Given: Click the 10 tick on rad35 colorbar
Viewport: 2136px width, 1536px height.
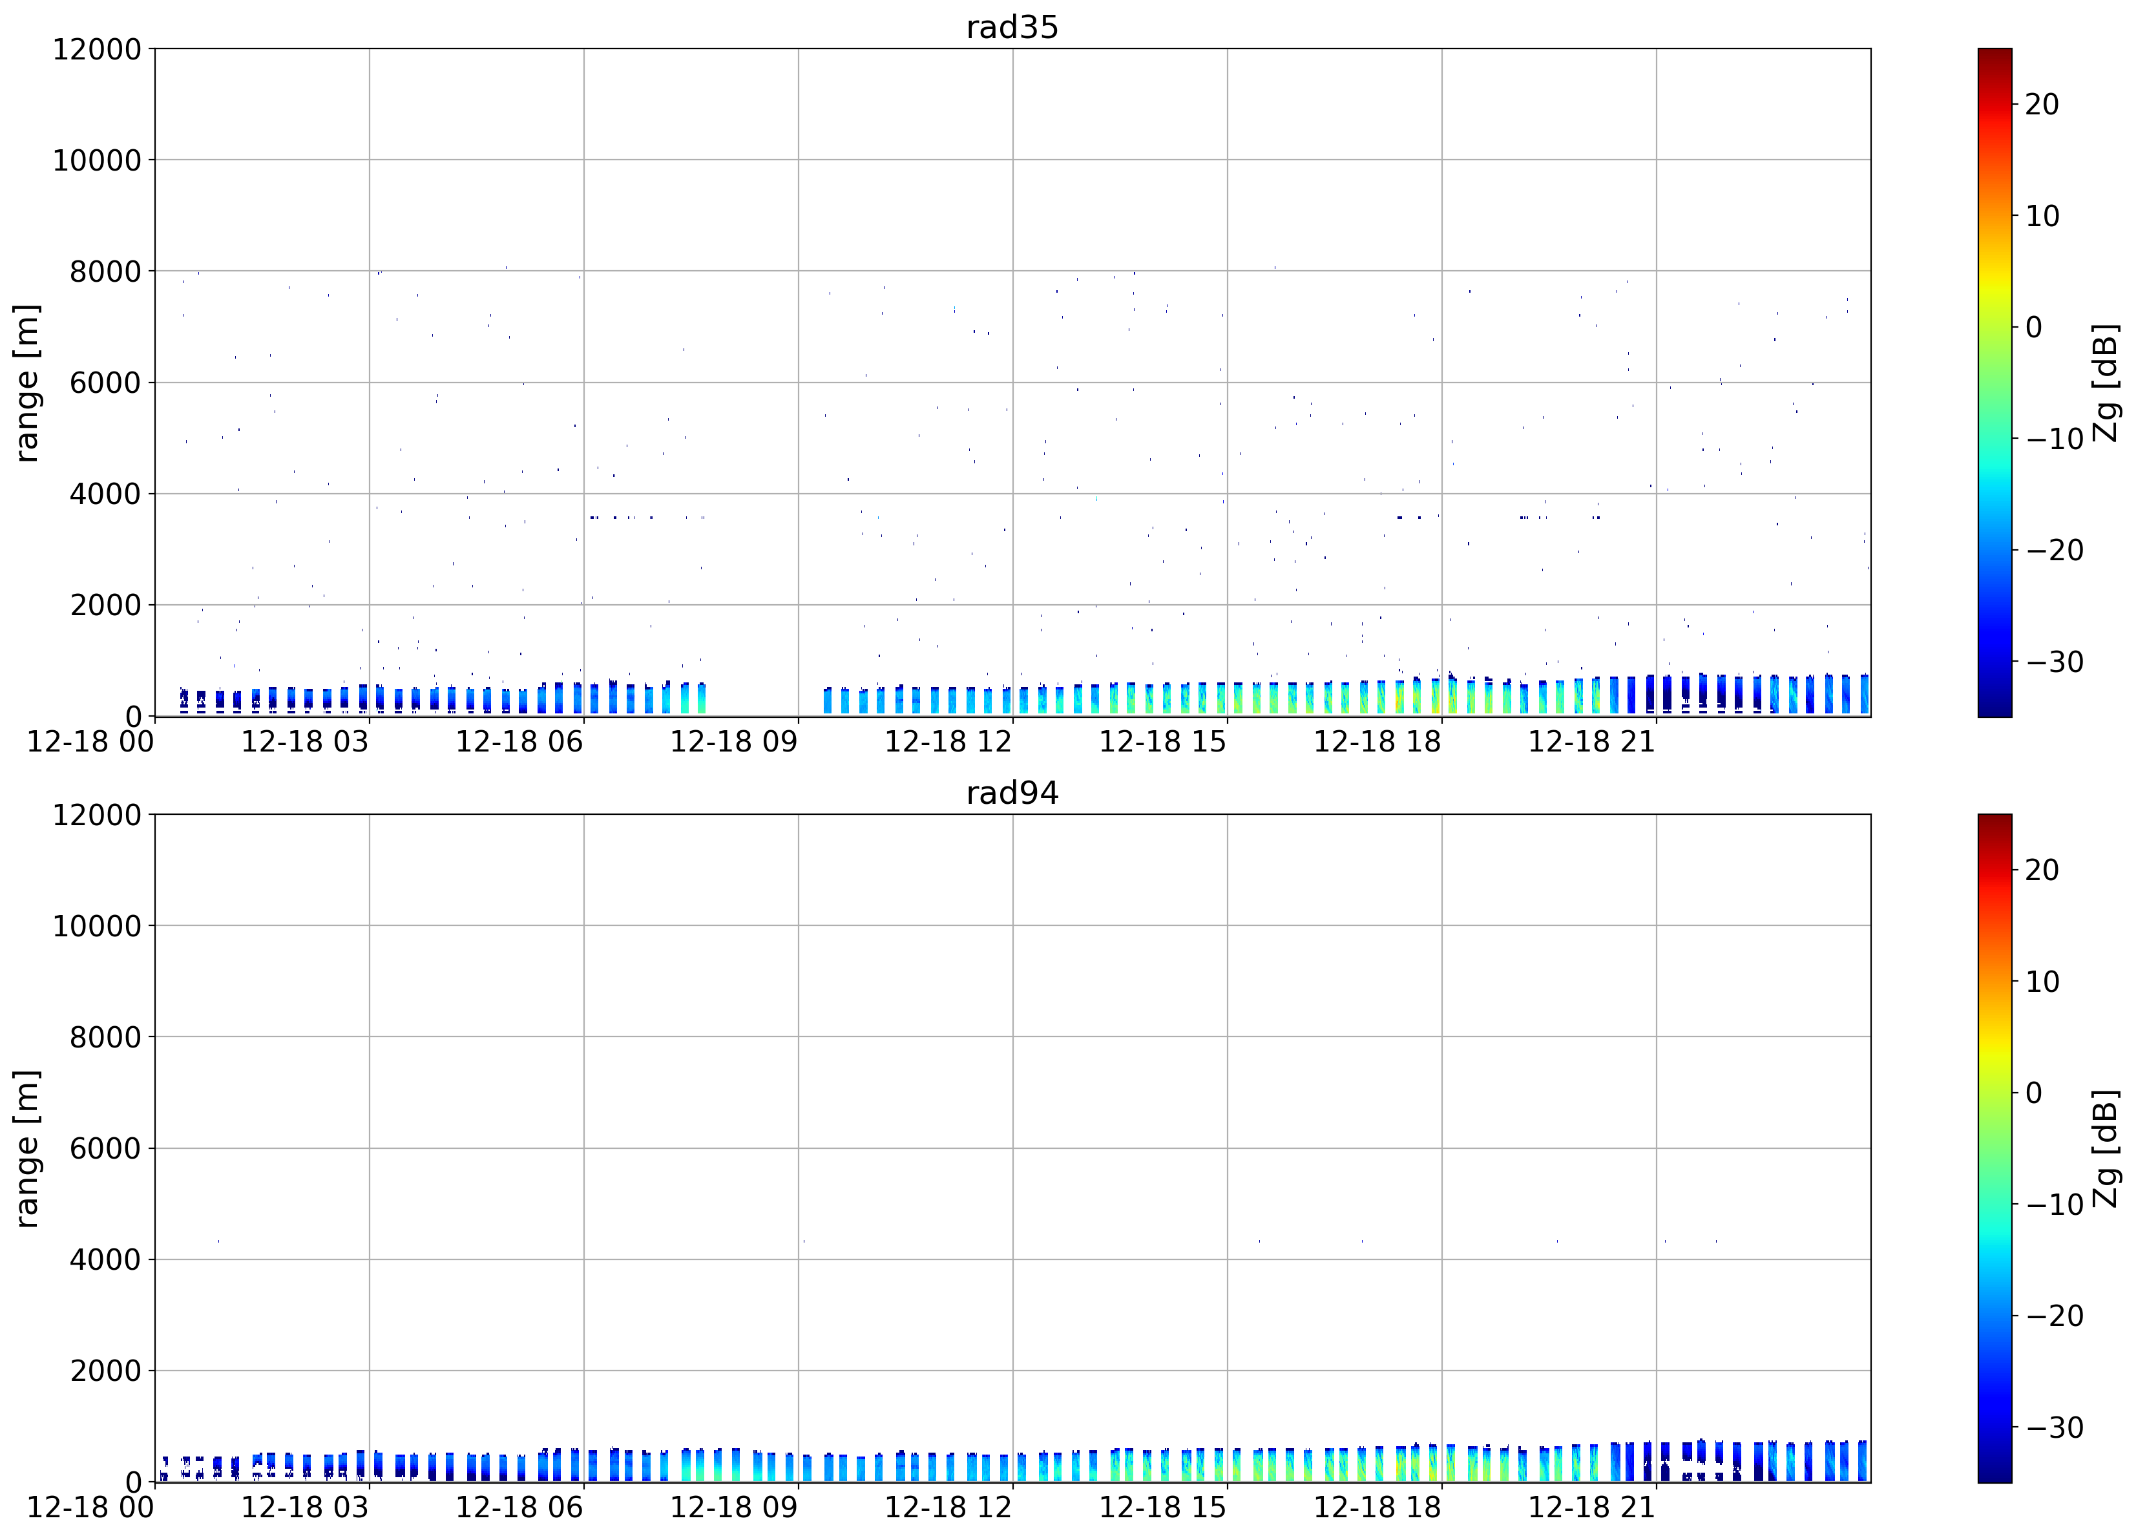Looking at the screenshot, I should (x=2043, y=216).
